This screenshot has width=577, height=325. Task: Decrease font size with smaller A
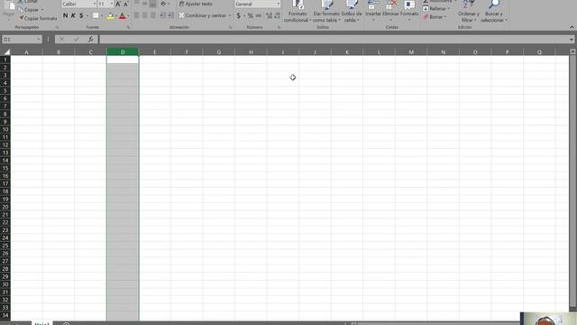[126, 4]
